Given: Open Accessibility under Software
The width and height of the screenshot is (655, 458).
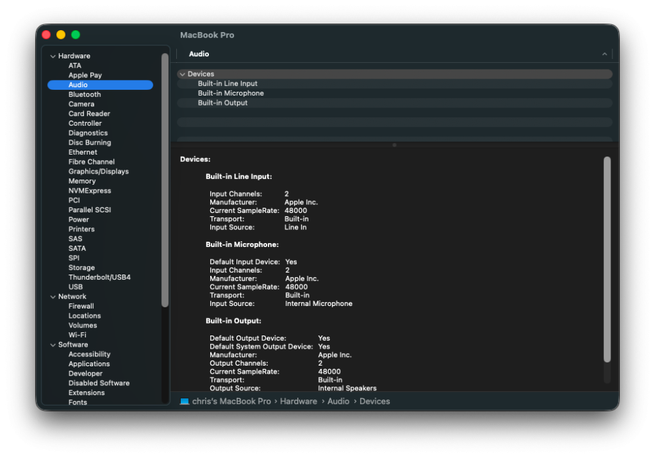Looking at the screenshot, I should coord(89,354).
